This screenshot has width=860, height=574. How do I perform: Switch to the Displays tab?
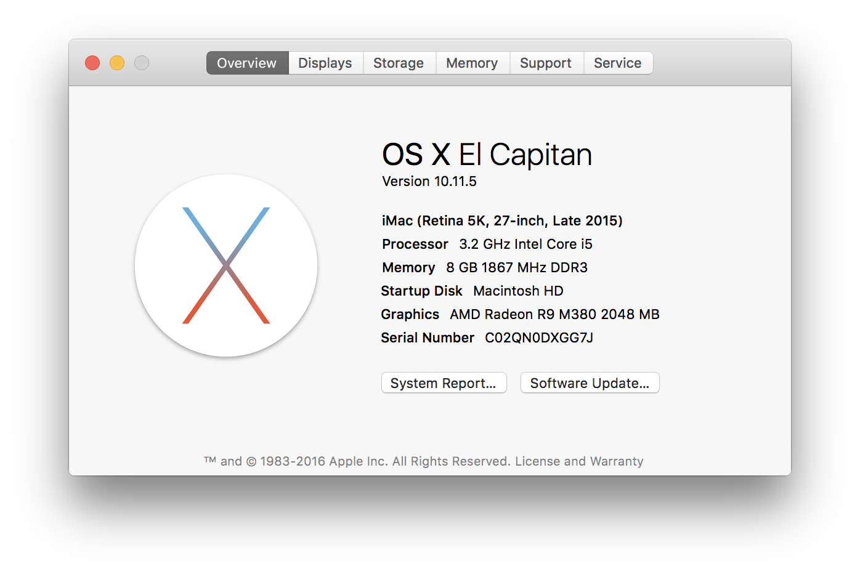tap(325, 62)
